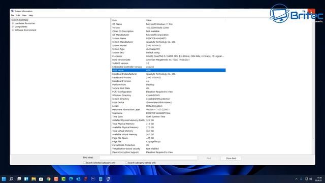Select the highlighted BIOS Mode row
This screenshot has width=325, height=183.
[x=169, y=70]
